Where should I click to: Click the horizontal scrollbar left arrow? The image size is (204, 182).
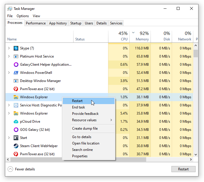tap(8, 160)
